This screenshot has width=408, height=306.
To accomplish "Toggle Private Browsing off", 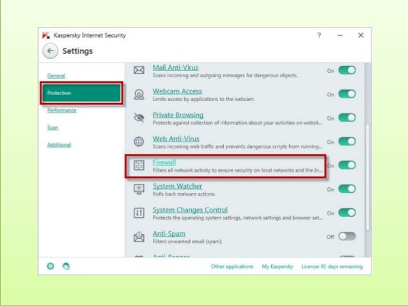I will click(347, 118).
